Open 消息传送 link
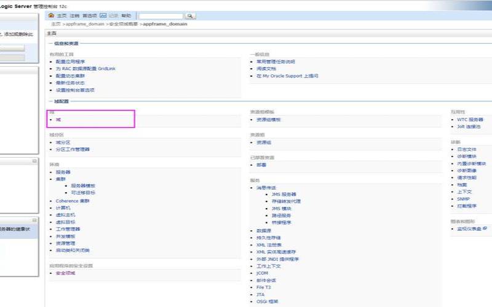 (266, 188)
